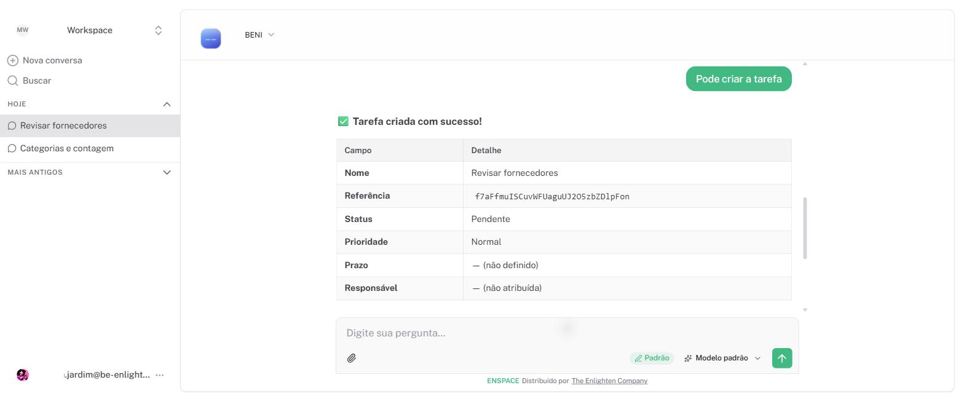Click the scroll down arrow of chat
The height and width of the screenshot is (401, 964).
tap(805, 309)
